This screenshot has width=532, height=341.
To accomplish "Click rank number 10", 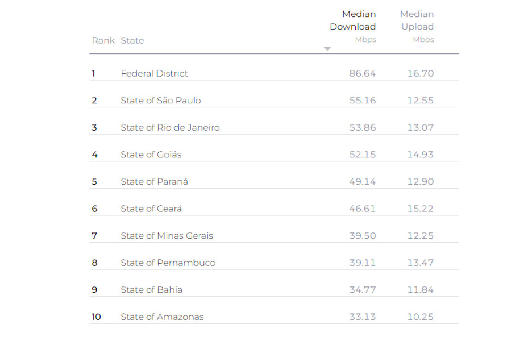I will pyautogui.click(x=97, y=317).
